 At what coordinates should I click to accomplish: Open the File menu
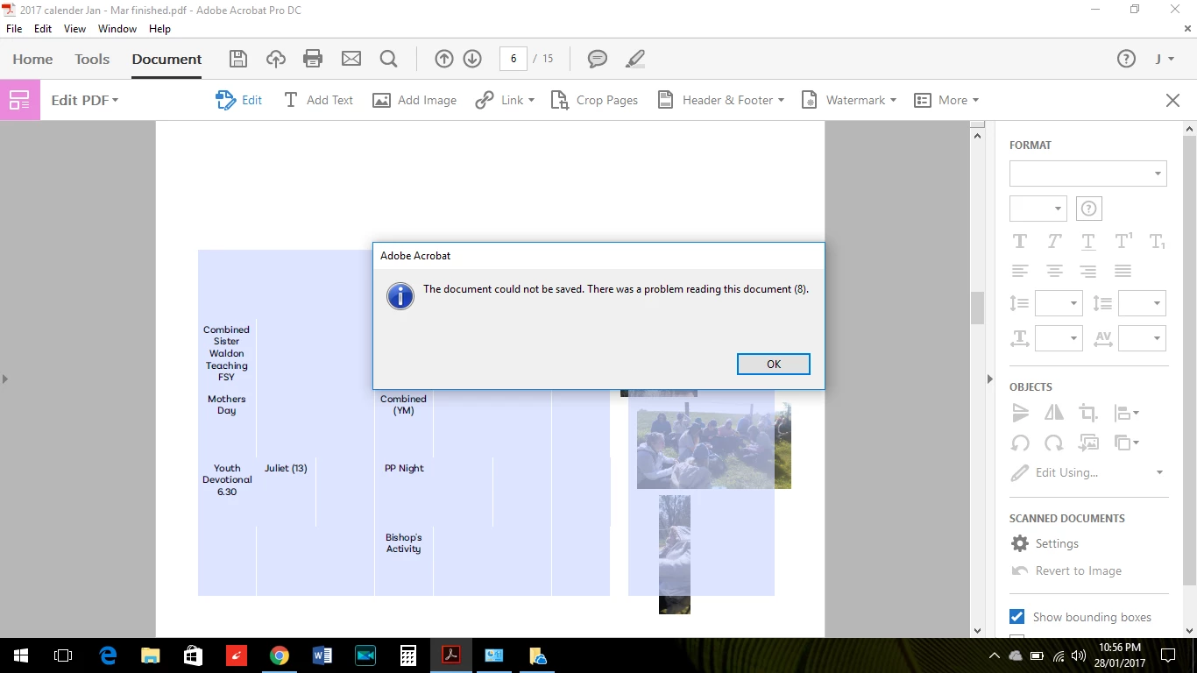coord(14,28)
